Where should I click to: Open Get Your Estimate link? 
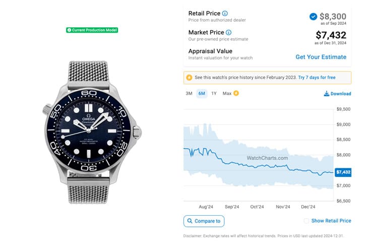pyautogui.click(x=321, y=57)
